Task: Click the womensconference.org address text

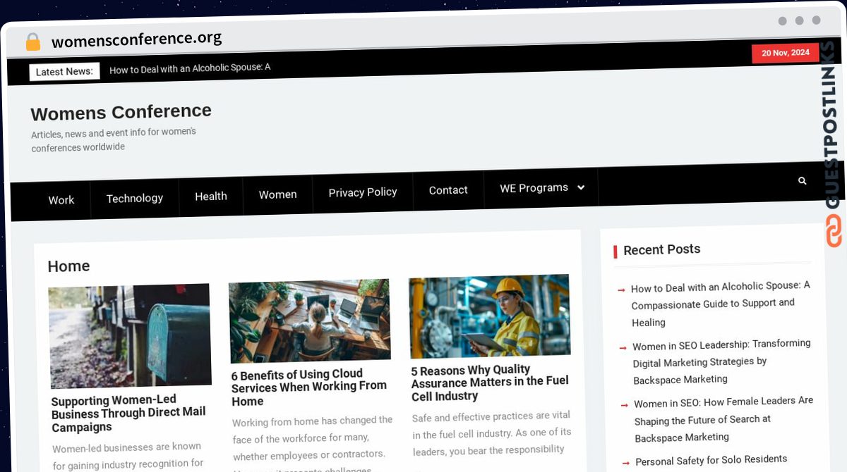Action: [x=136, y=39]
